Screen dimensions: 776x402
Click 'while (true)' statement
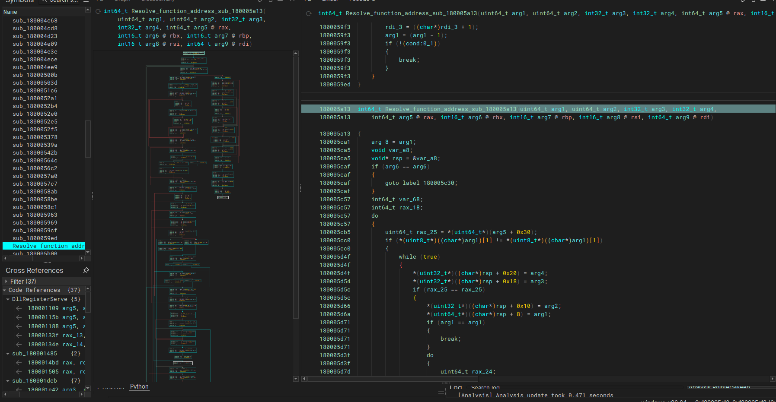(x=419, y=257)
